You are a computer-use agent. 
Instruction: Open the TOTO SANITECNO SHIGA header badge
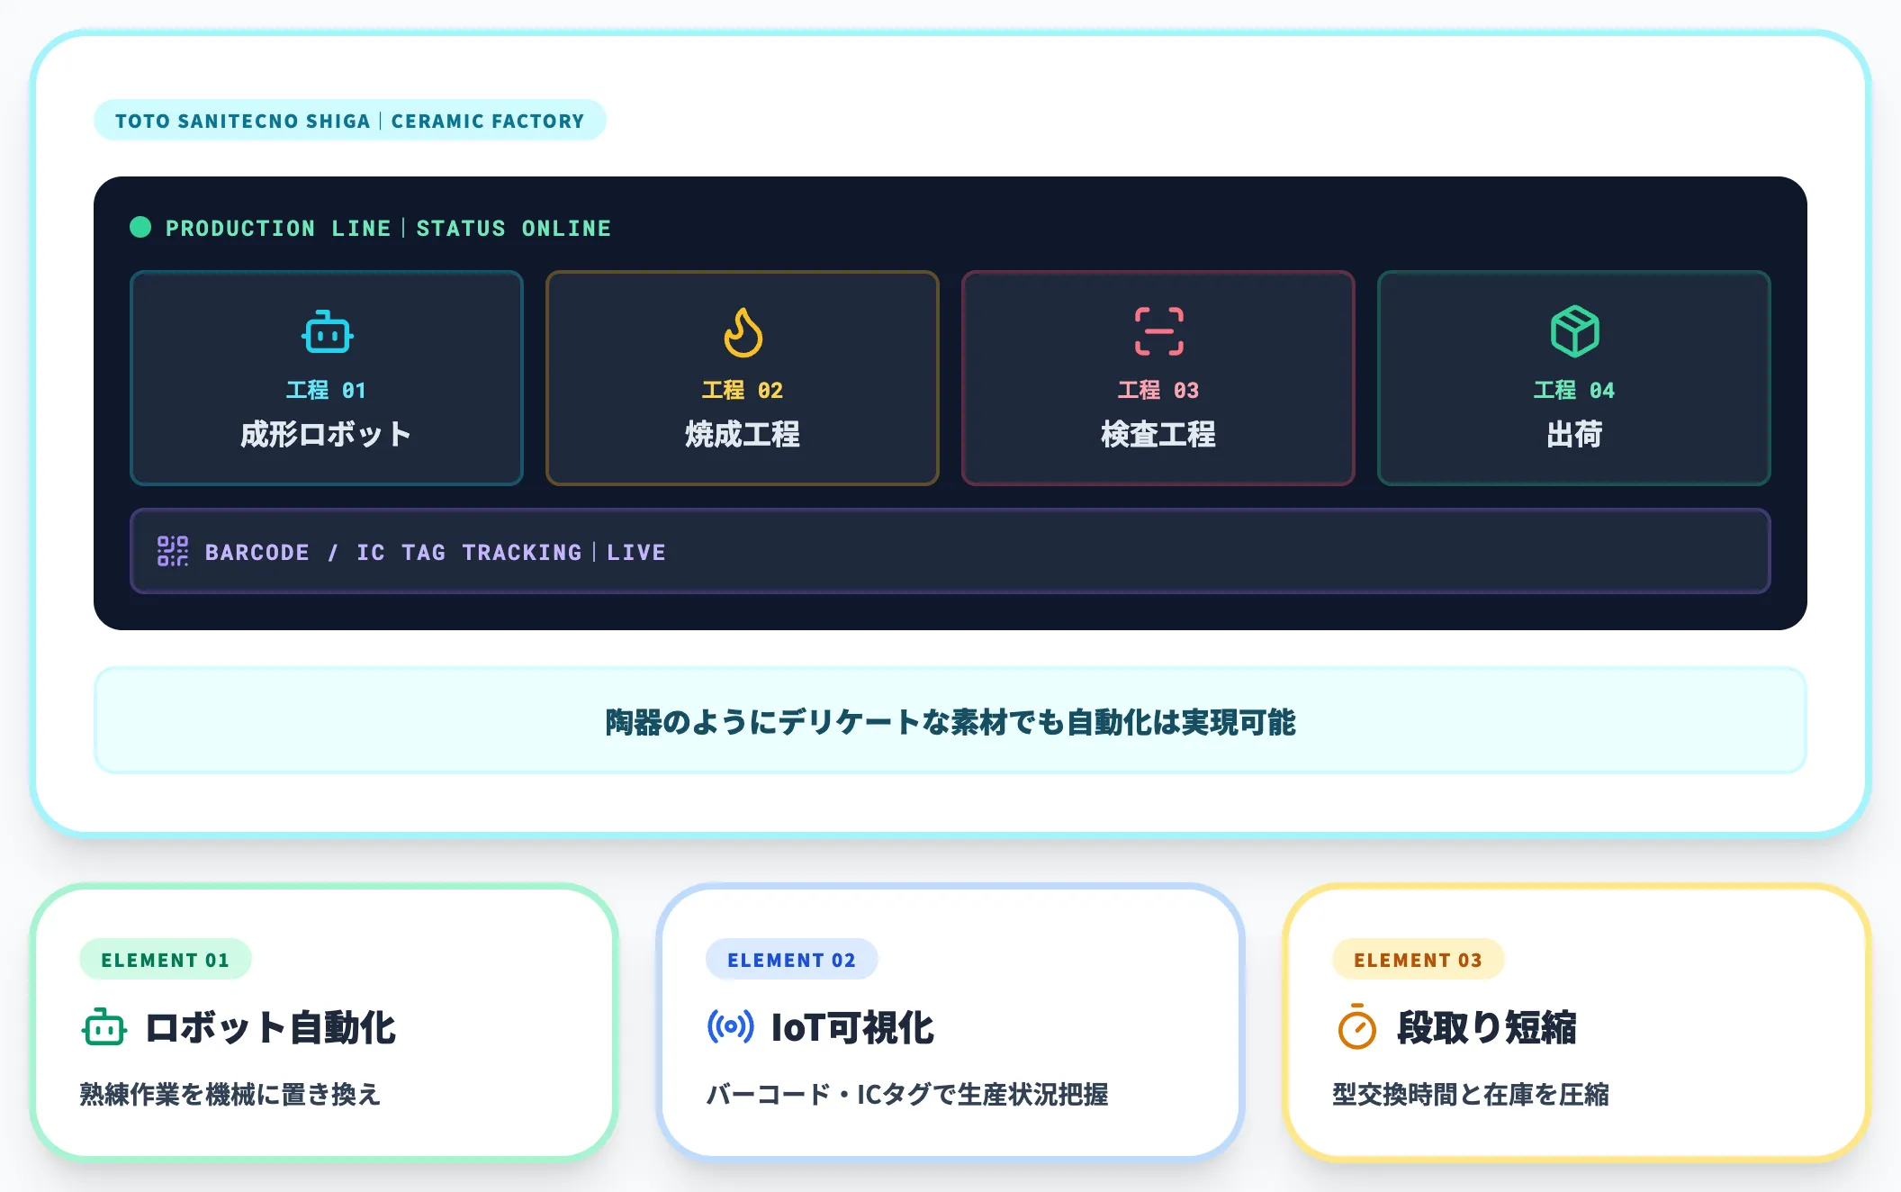[x=349, y=119]
